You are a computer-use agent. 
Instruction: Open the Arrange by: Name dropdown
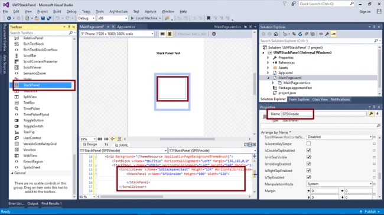point(276,132)
